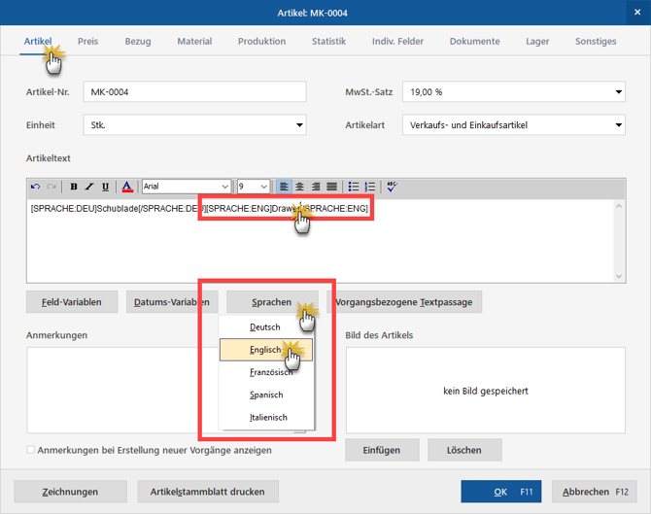Enable Anmerkungen bei Erstellung neuer Vorgänge anzeigen

(31, 450)
